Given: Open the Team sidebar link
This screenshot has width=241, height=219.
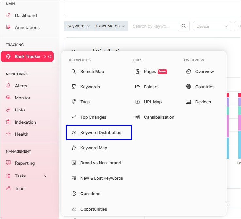Looking at the screenshot, I should 20,188.
